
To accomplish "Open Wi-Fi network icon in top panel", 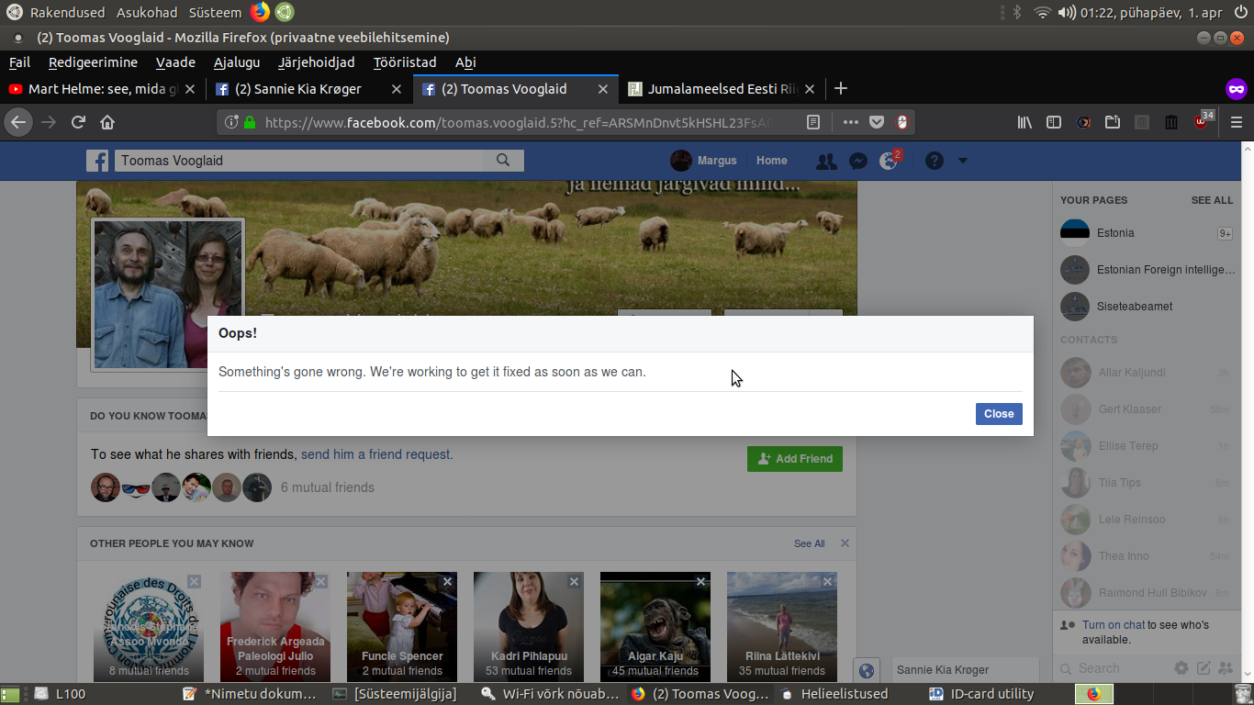I will (1041, 13).
